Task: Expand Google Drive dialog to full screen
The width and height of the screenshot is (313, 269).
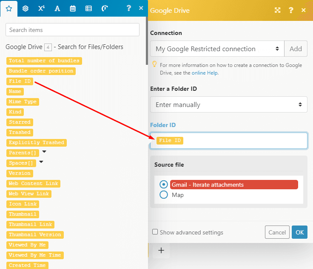Action: click(x=278, y=10)
